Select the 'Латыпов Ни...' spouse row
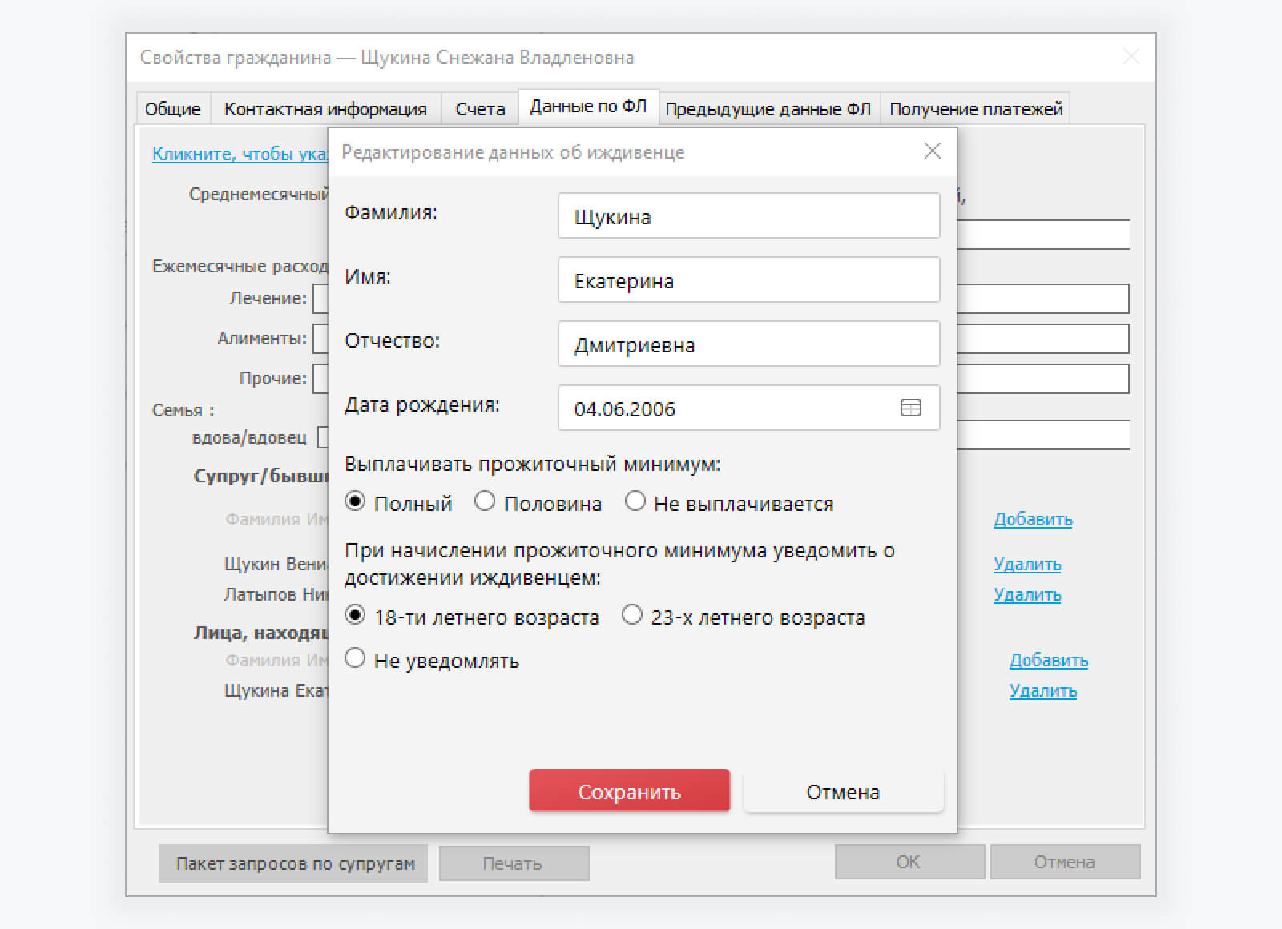1282x929 pixels. pyautogui.click(x=276, y=594)
